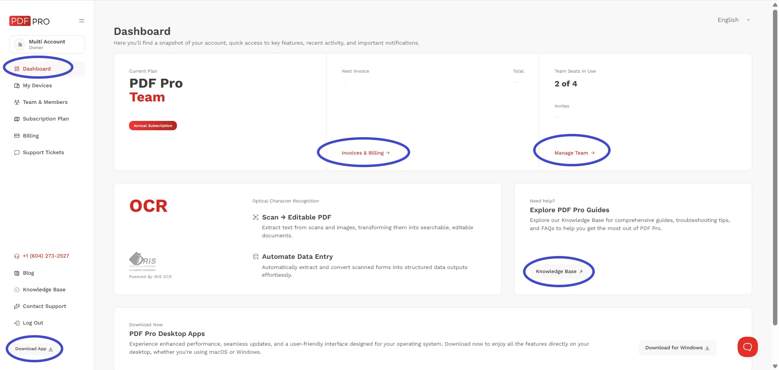Open Invoices & Billing link
Image resolution: width=779 pixels, height=370 pixels.
[x=366, y=153]
